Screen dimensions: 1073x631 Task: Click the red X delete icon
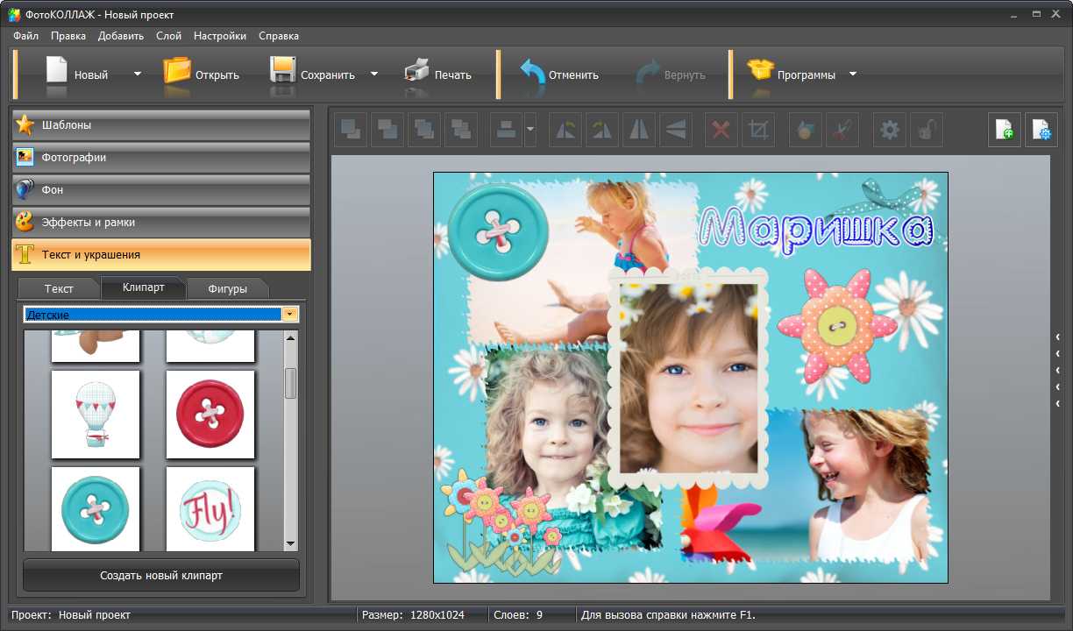point(721,131)
